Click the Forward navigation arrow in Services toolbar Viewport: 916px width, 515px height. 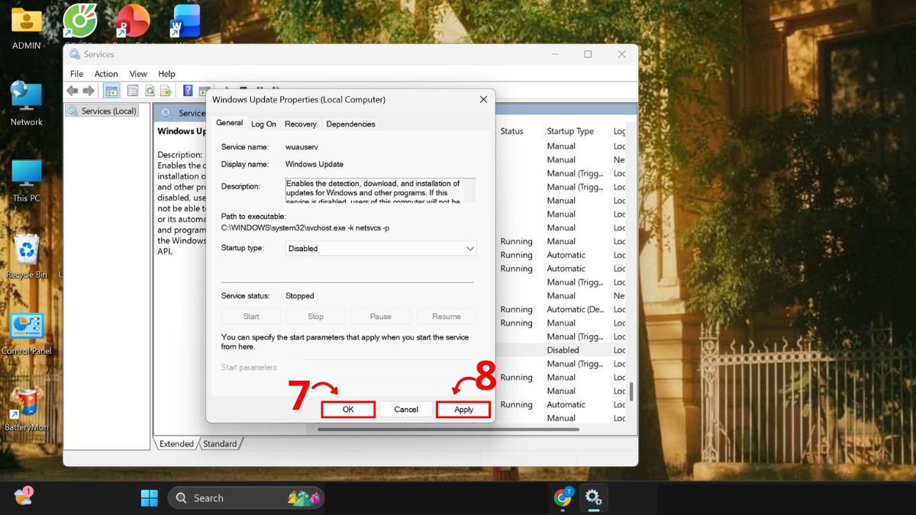point(89,90)
